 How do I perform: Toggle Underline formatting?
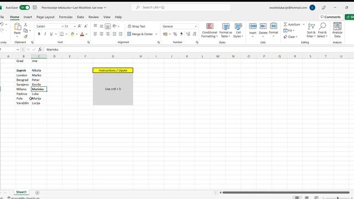coord(51,34)
